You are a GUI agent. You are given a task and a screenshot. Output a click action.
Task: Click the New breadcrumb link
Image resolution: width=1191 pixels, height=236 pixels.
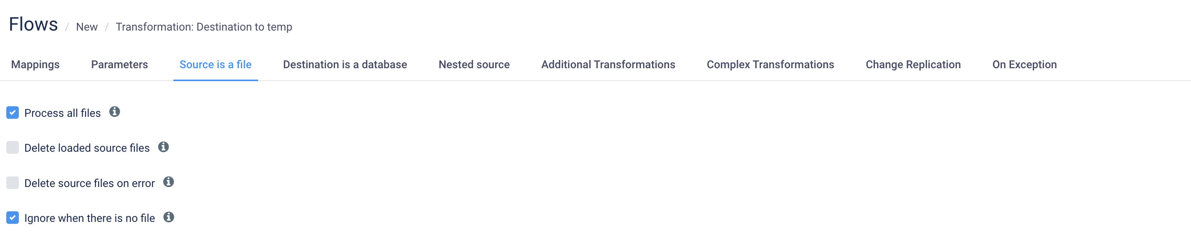86,27
